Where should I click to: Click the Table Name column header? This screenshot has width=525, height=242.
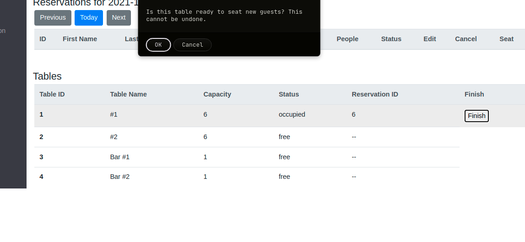(x=128, y=94)
